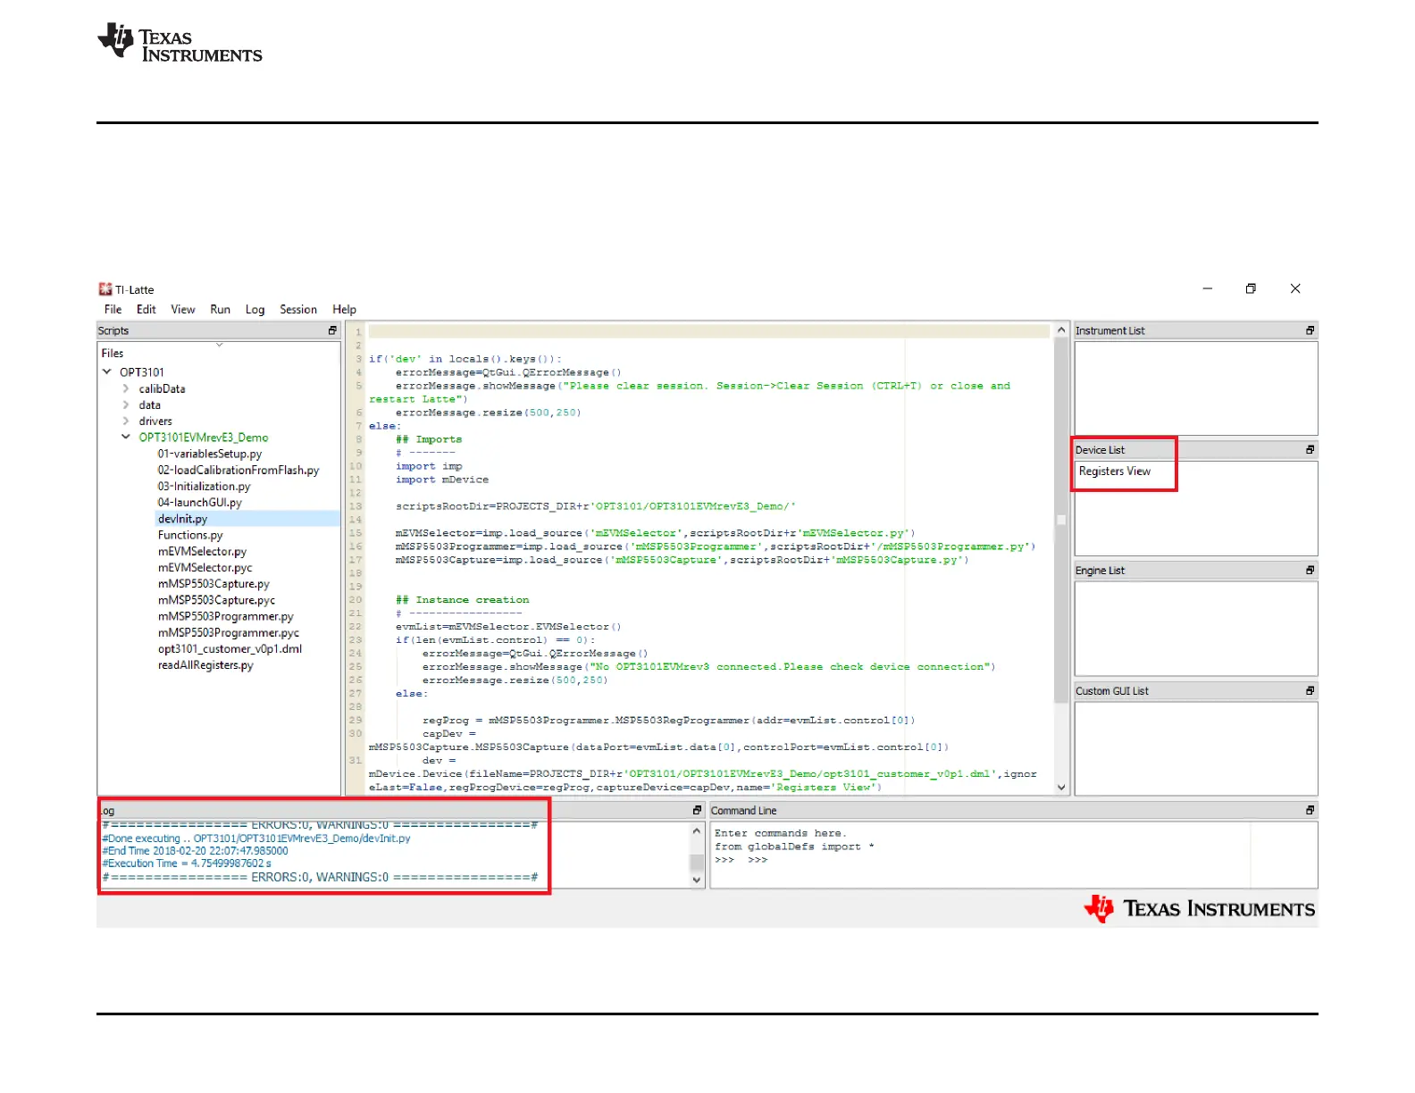
Task: Open the Edit menu
Action: (147, 310)
